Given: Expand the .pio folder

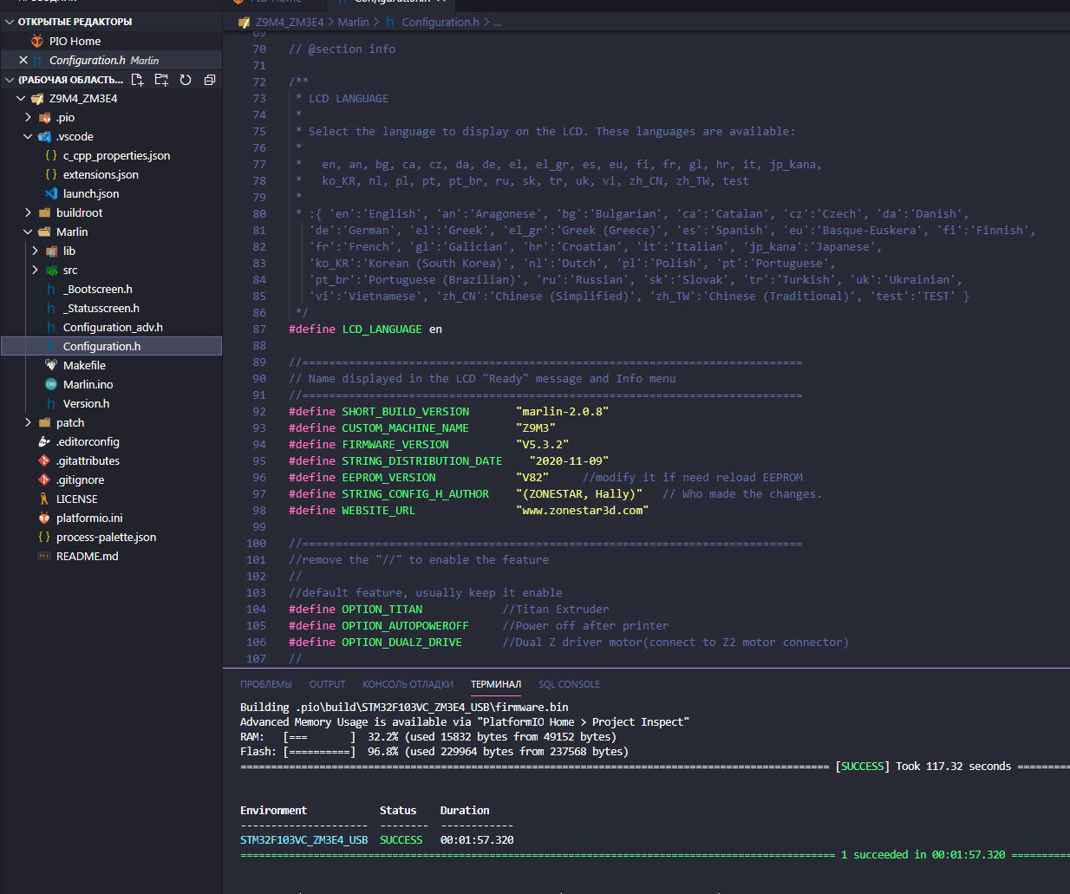Looking at the screenshot, I should pos(65,117).
